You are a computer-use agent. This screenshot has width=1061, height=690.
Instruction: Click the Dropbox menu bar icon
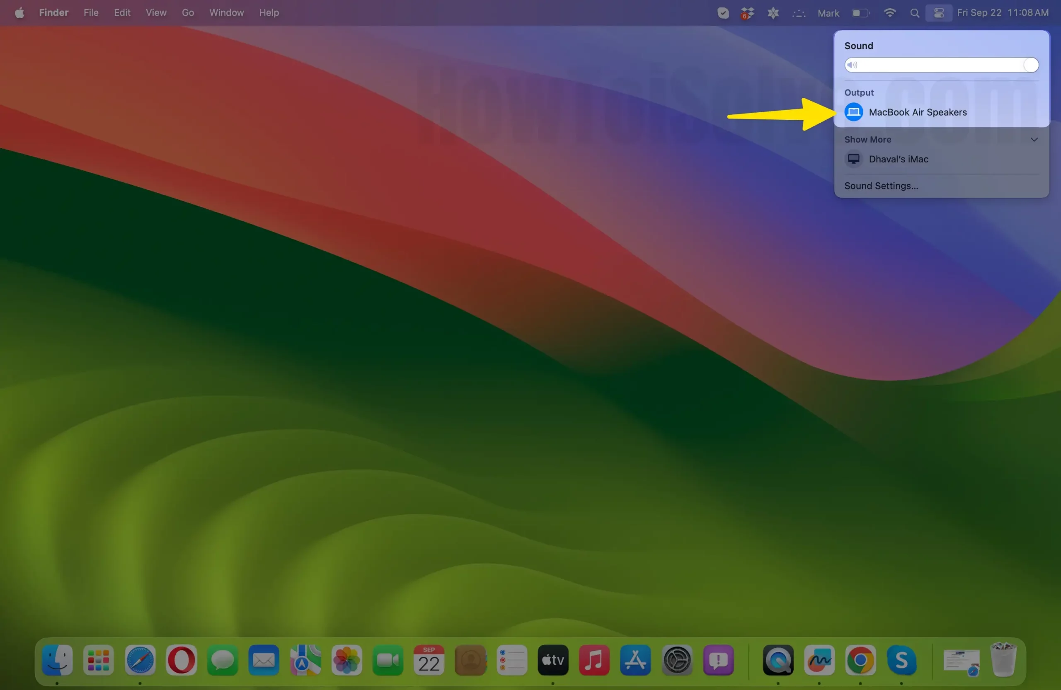point(747,13)
